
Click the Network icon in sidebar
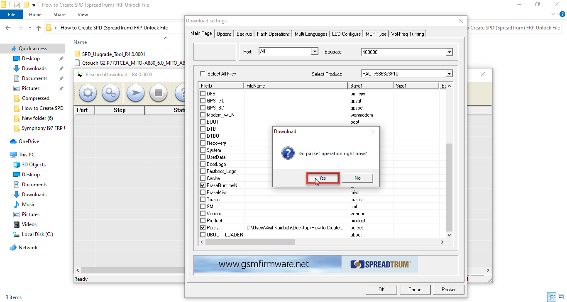point(13,248)
